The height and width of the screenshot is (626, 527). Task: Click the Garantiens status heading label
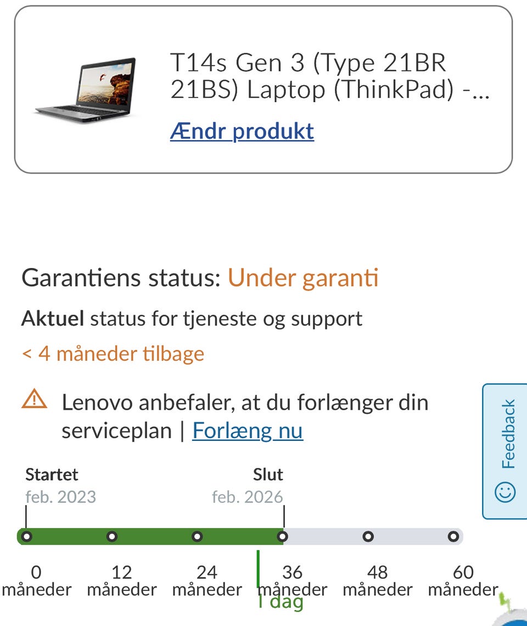click(121, 278)
